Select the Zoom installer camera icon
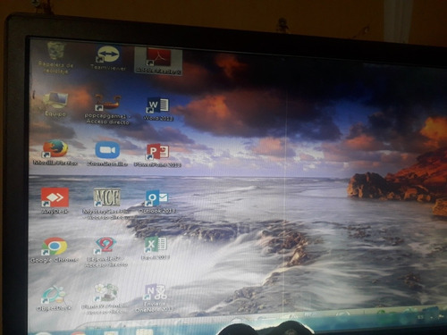Viewport: 447px width, 335px height. [x=107, y=153]
